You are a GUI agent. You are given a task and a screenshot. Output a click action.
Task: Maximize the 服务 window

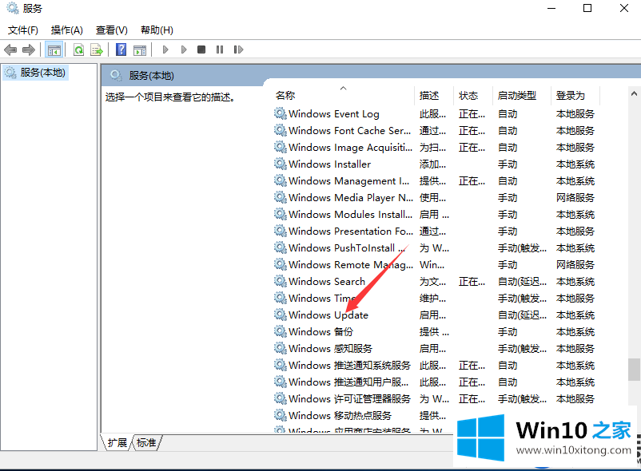click(x=587, y=8)
